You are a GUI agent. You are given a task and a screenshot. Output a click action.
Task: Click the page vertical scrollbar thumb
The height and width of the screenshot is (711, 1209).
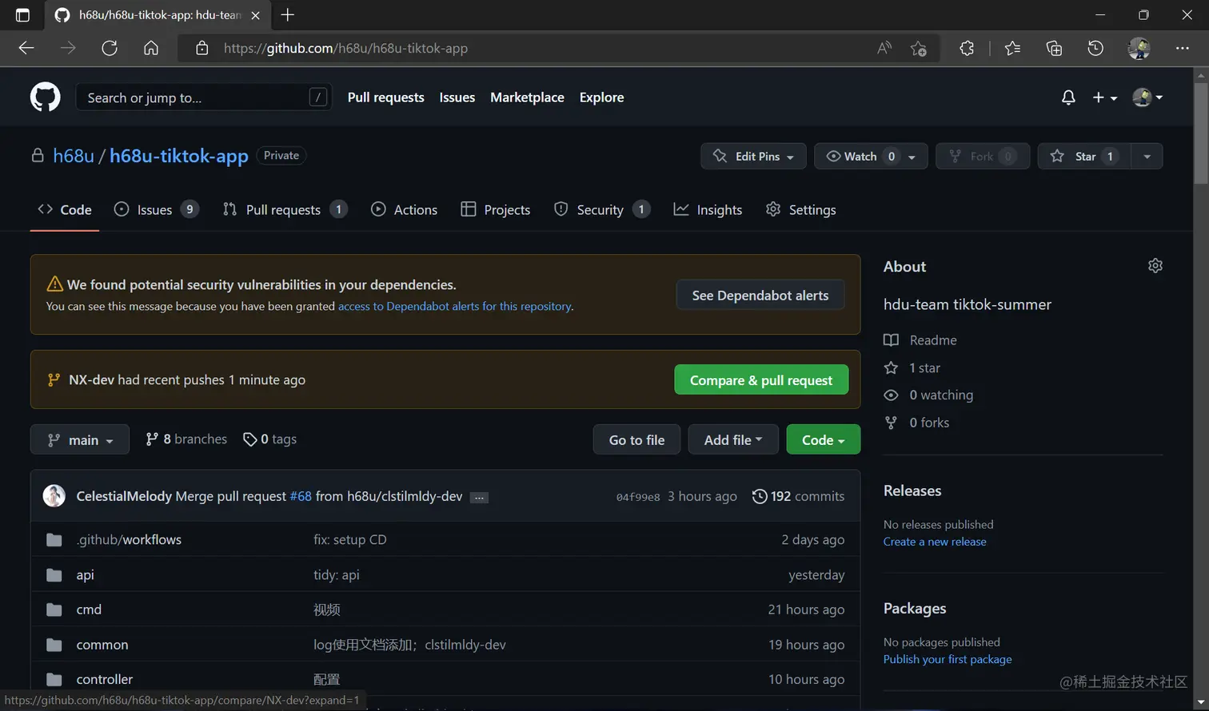coord(1200,133)
